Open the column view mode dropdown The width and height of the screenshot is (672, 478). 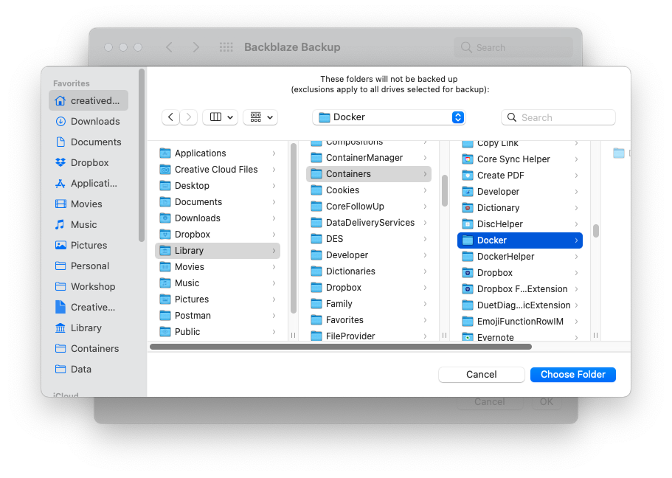(221, 117)
